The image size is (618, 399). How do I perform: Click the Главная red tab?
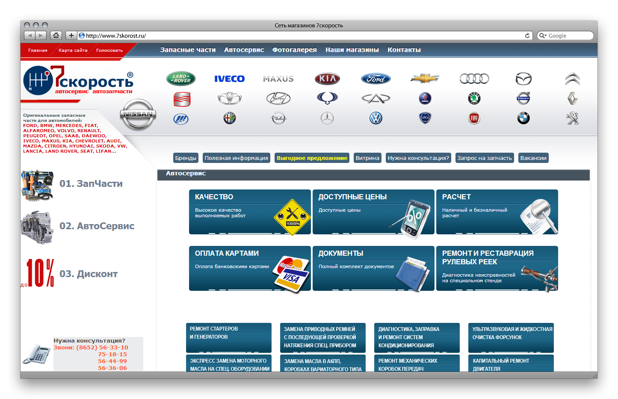[38, 50]
